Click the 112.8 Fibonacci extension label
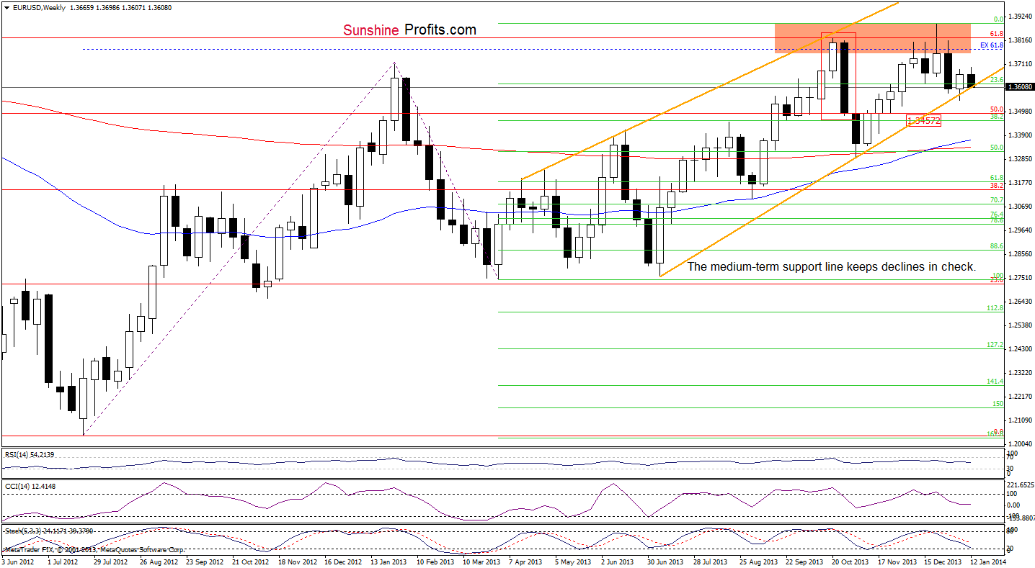 (x=995, y=307)
